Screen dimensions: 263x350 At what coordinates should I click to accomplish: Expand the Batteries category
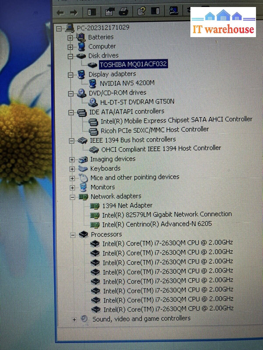click(x=70, y=37)
